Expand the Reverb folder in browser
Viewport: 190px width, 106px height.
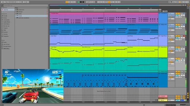[x=15, y=16]
